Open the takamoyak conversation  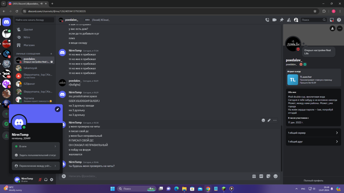click(x=34, y=68)
